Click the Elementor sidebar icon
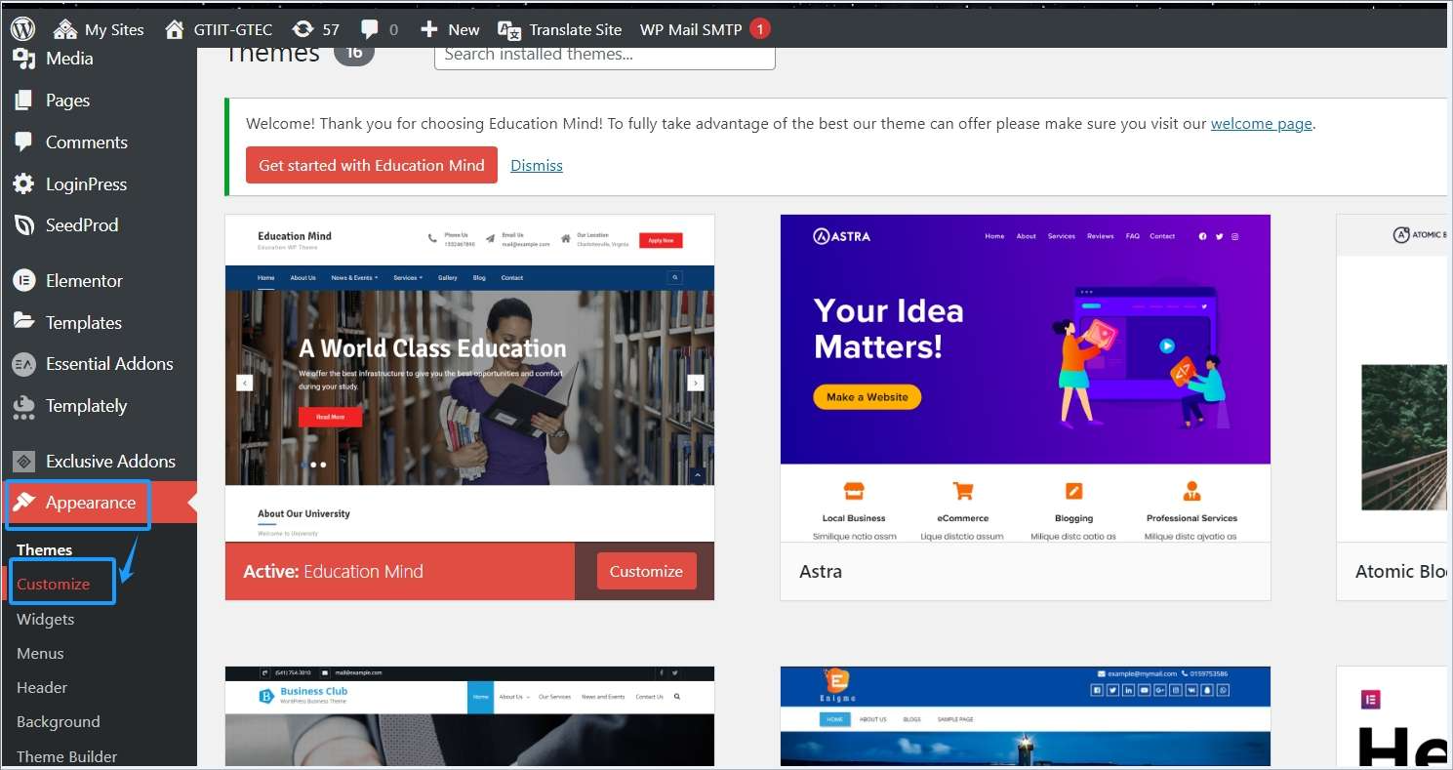 coord(23,281)
